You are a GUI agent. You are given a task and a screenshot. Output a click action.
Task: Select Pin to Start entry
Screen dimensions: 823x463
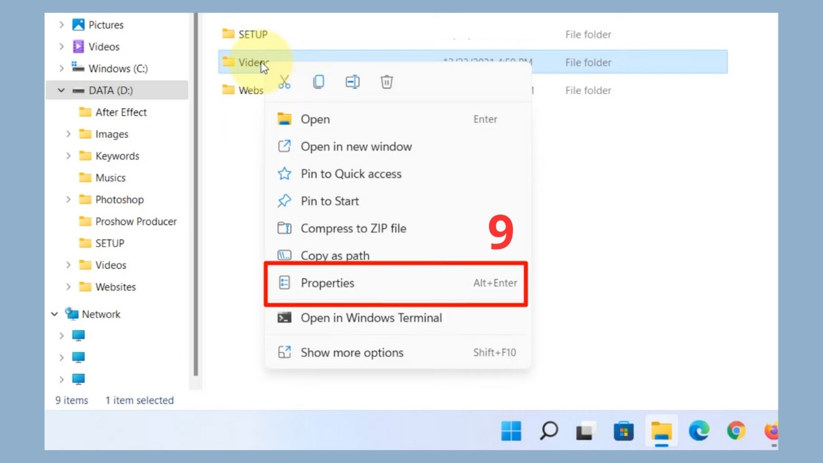pos(398,201)
